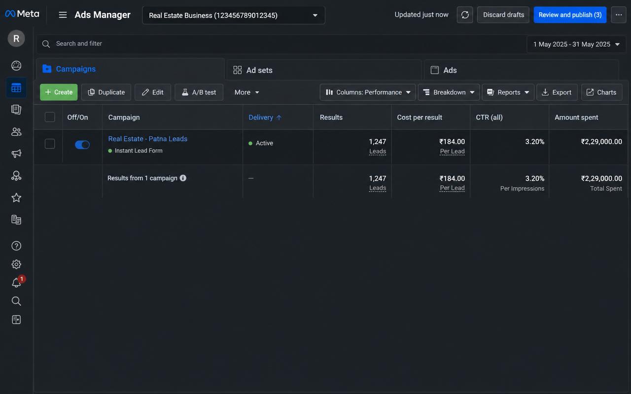Image resolution: width=631 pixels, height=394 pixels.
Task: Open the hamburger main menu
Action: (x=63, y=15)
